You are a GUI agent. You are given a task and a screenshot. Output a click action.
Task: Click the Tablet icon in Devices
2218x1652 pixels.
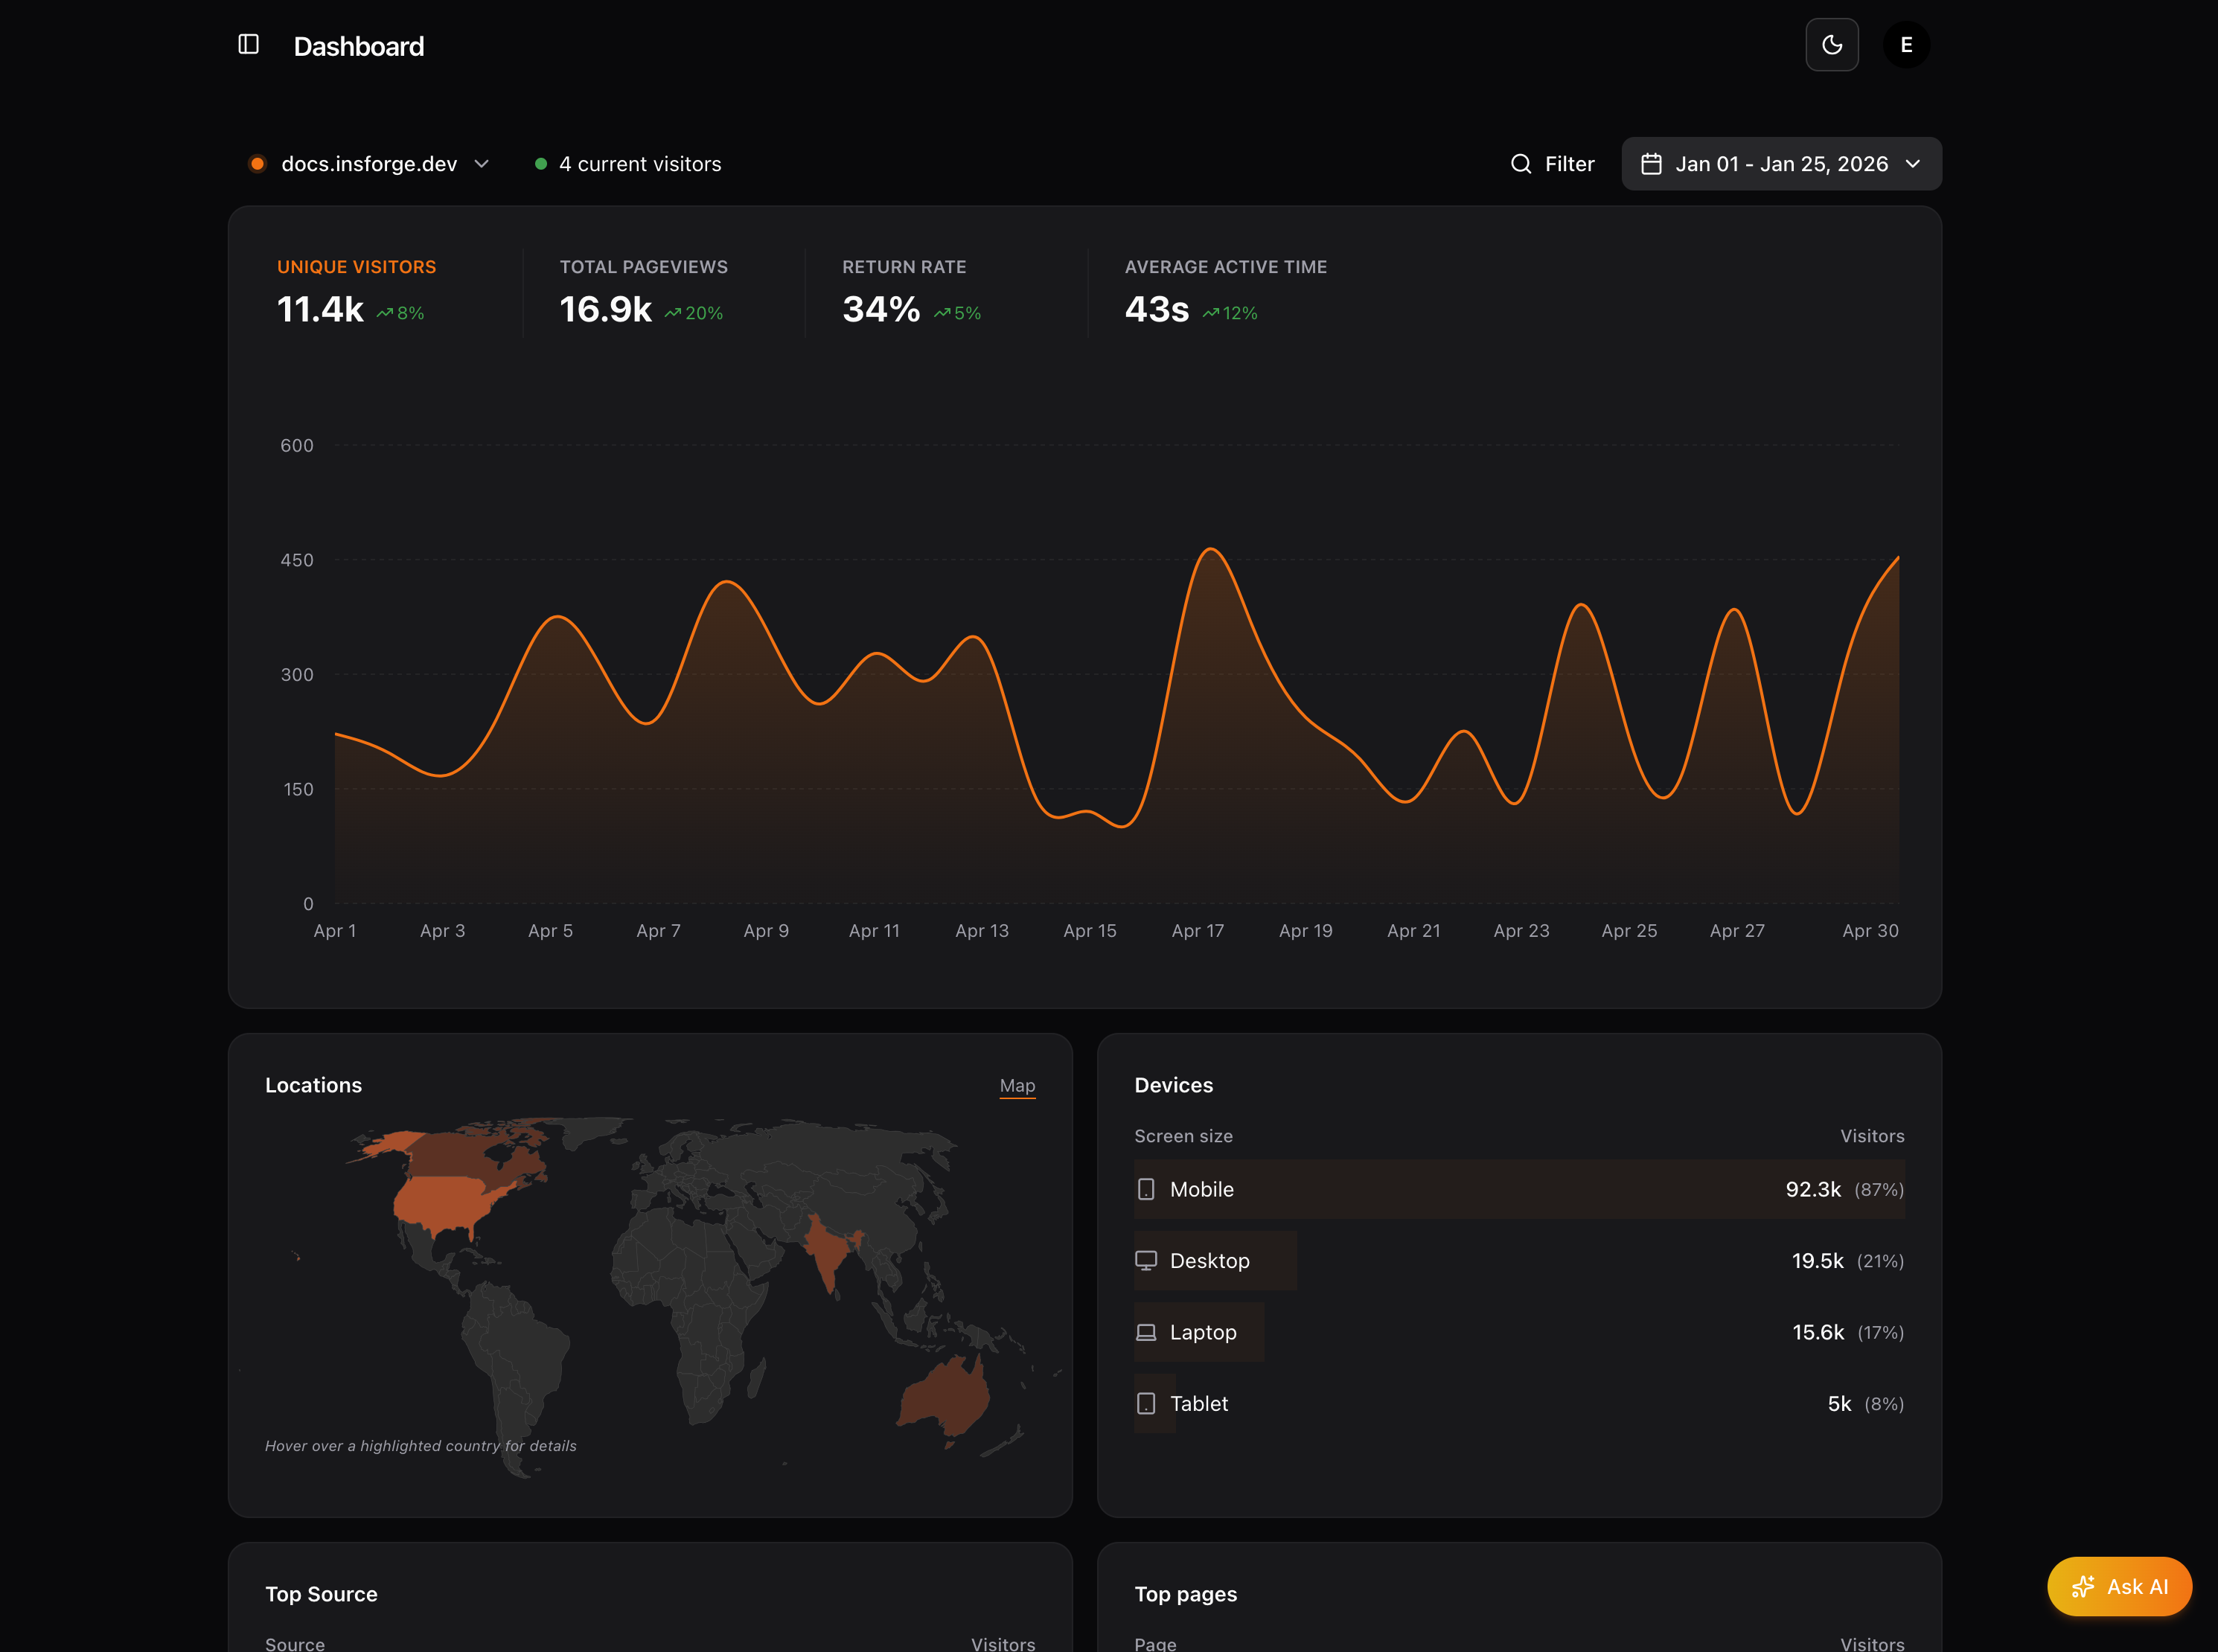[x=1146, y=1403]
